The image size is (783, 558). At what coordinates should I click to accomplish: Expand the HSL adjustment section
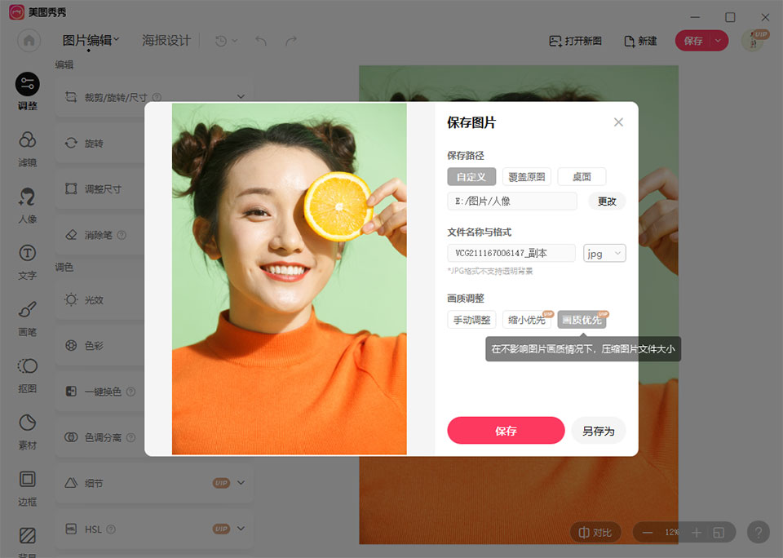tap(241, 529)
